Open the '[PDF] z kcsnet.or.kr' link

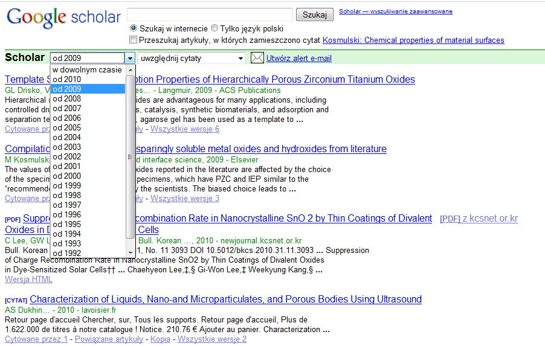479,219
